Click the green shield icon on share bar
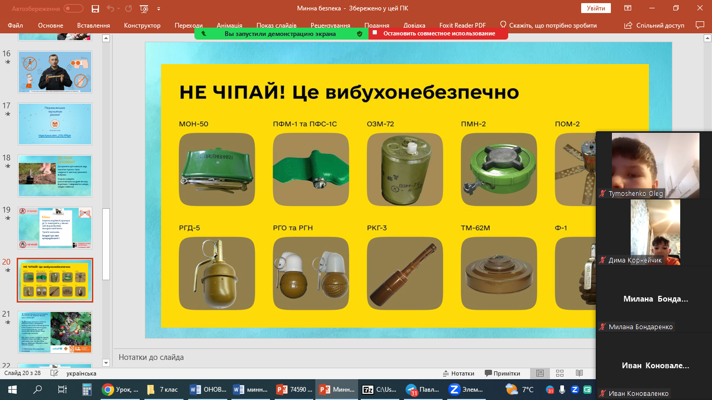Viewport: 712px width, 400px height. click(x=360, y=33)
